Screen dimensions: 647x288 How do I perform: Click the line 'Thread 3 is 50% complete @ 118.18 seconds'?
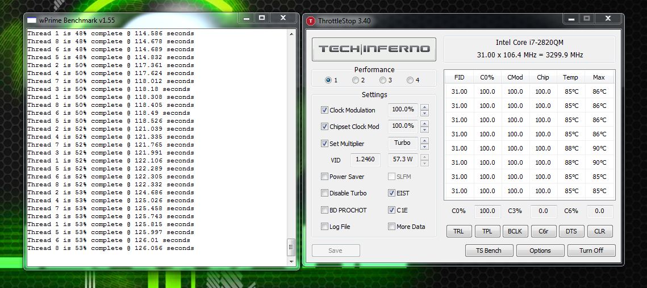pos(108,89)
